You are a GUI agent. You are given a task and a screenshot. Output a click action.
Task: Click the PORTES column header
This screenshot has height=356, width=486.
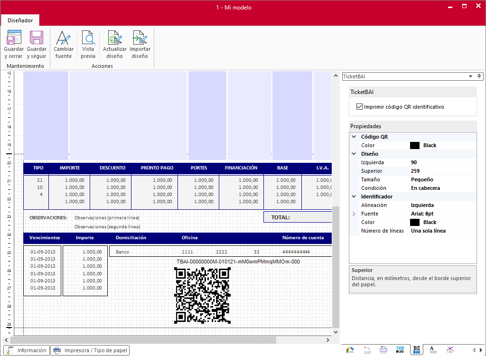tap(199, 168)
